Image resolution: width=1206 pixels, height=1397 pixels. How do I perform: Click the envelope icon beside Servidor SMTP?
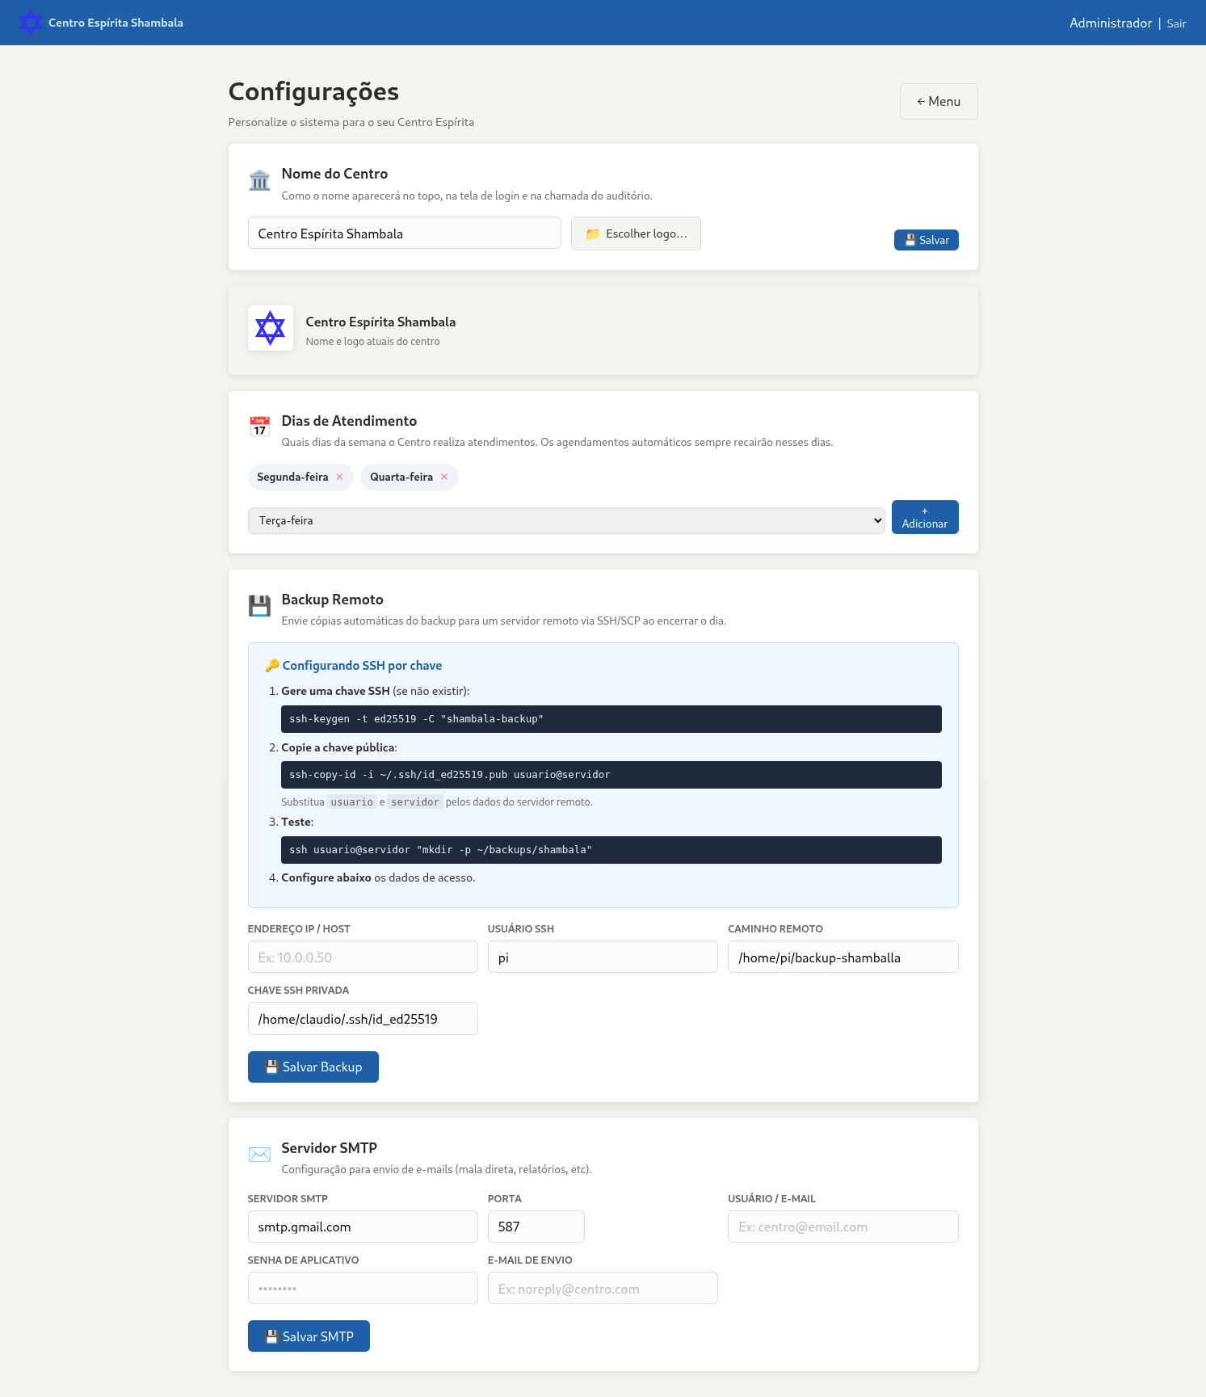tap(259, 1155)
